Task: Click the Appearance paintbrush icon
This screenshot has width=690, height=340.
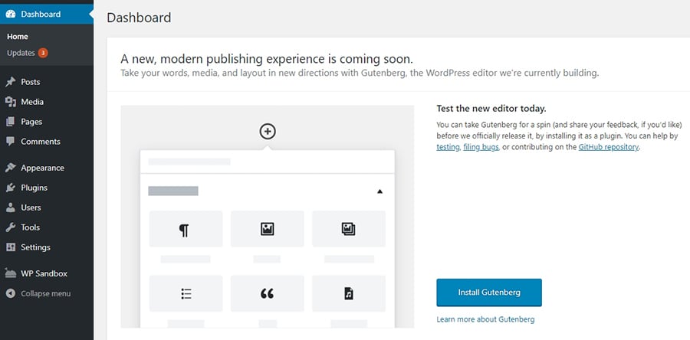Action: [10, 168]
